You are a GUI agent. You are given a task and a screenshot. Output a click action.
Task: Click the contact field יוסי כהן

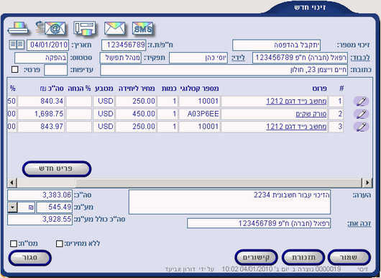[x=198, y=58]
